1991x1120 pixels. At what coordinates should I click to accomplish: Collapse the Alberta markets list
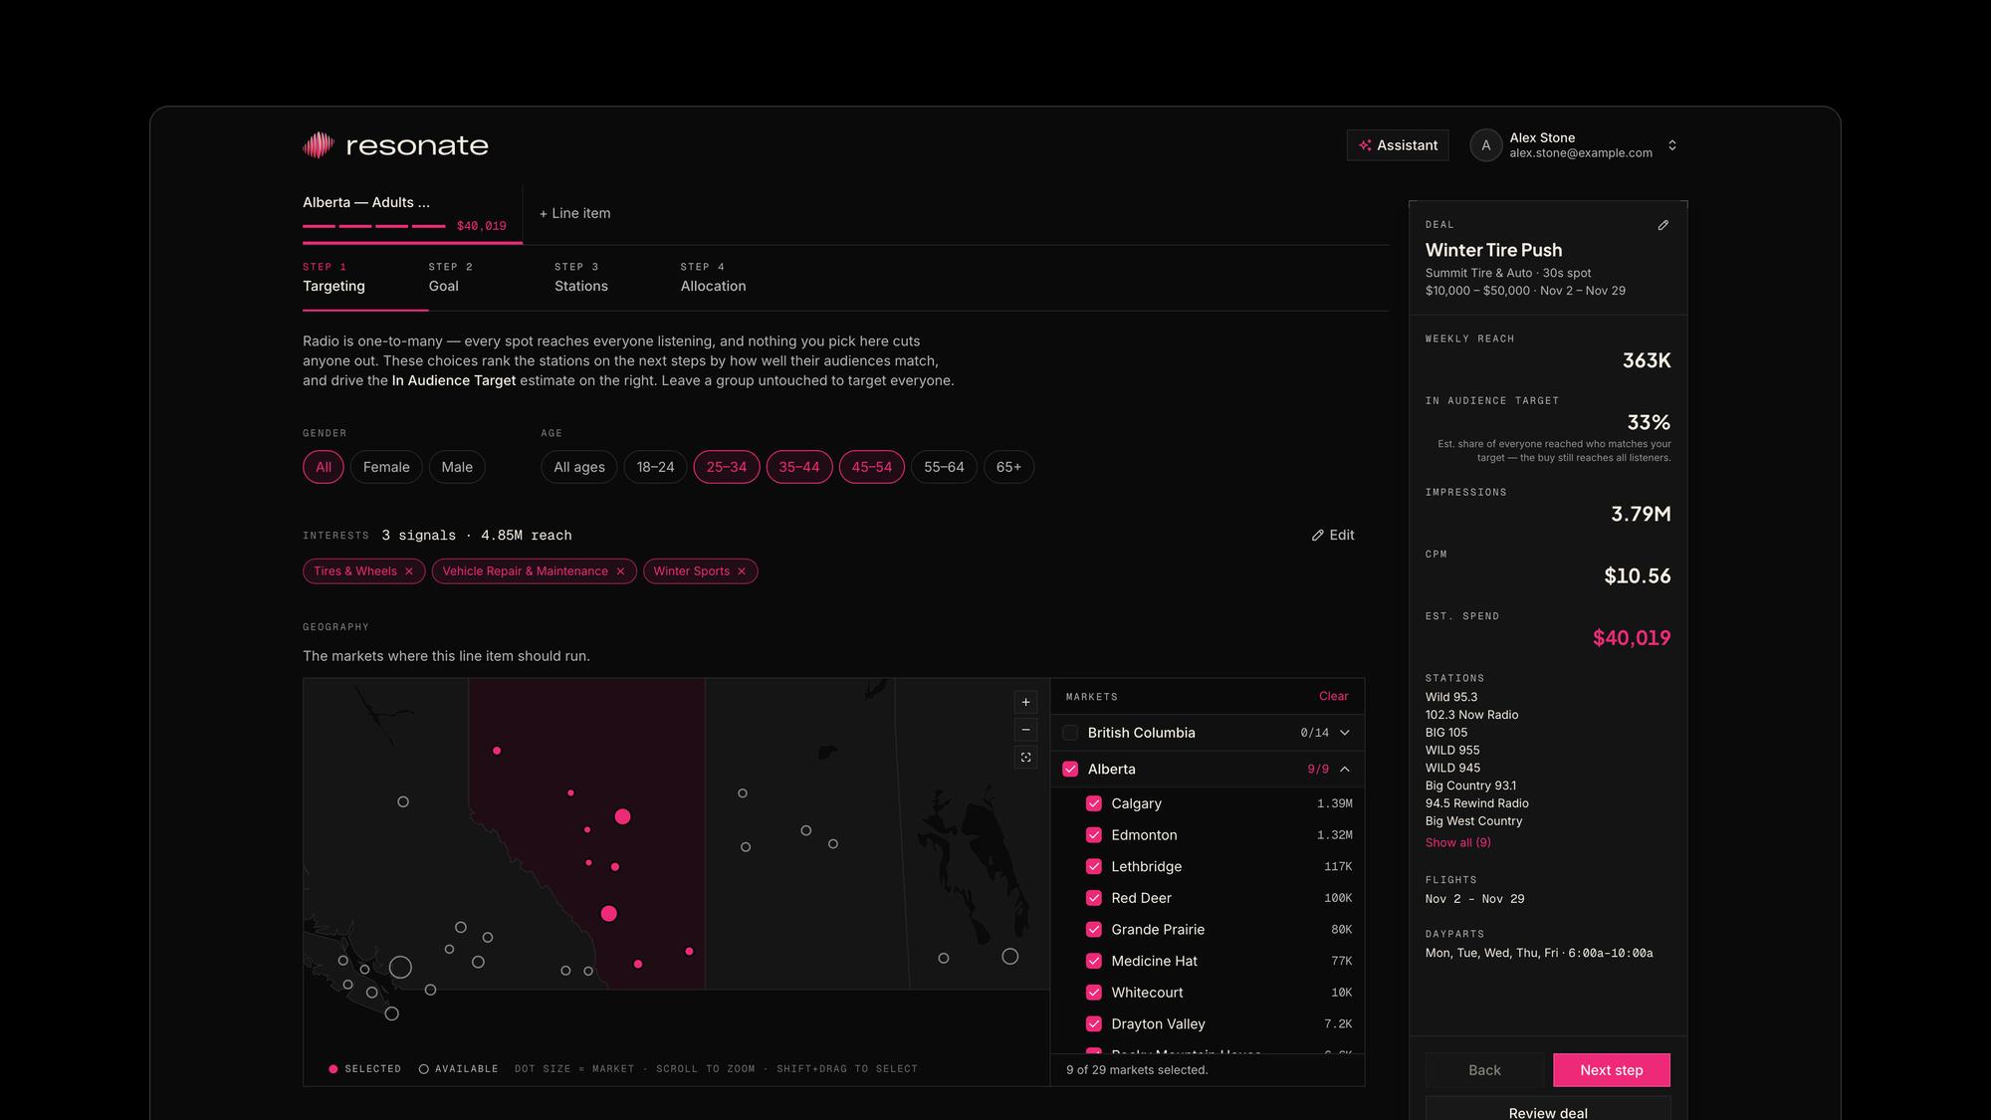pyautogui.click(x=1345, y=770)
